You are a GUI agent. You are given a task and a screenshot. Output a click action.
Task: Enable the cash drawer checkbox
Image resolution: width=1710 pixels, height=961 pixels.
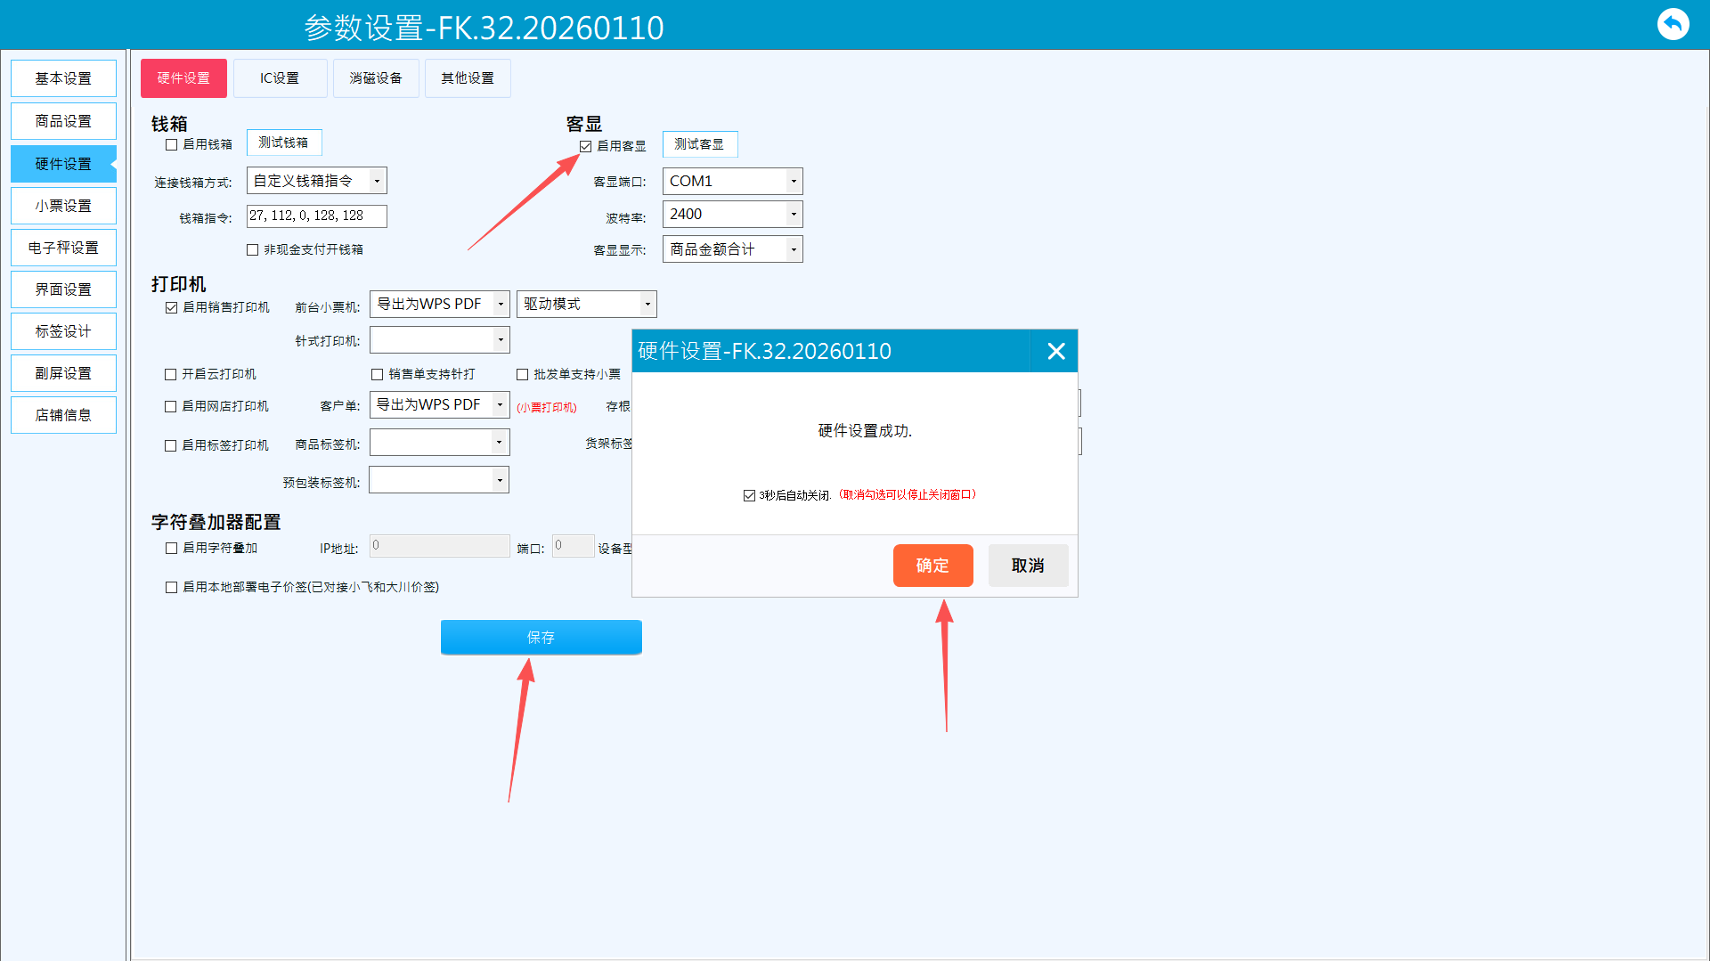pyautogui.click(x=171, y=144)
